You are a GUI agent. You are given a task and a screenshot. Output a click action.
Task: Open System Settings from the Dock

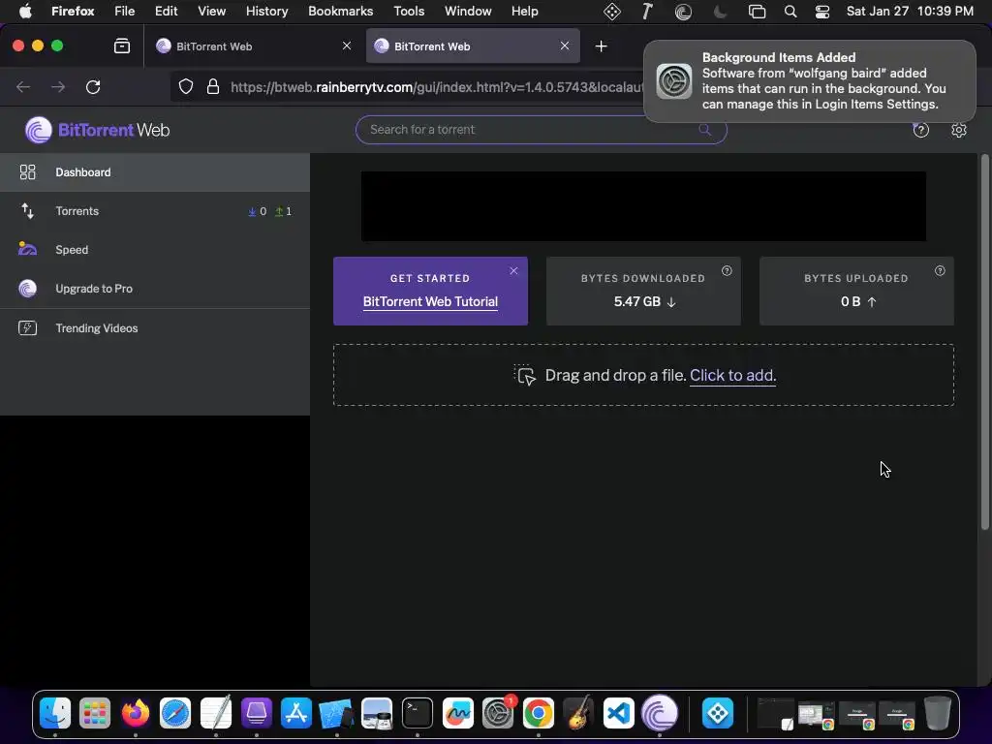pyautogui.click(x=498, y=713)
